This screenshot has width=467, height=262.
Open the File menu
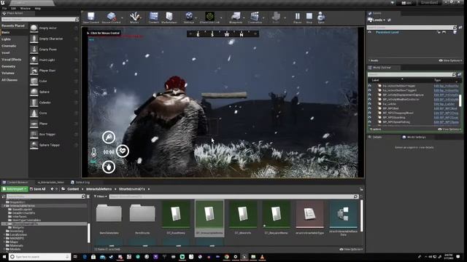[4, 8]
